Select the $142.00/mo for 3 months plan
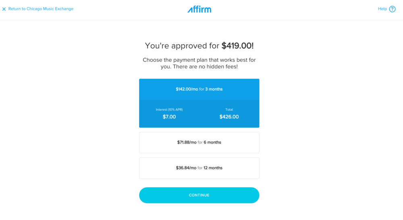The image size is (403, 220). pyautogui.click(x=199, y=89)
